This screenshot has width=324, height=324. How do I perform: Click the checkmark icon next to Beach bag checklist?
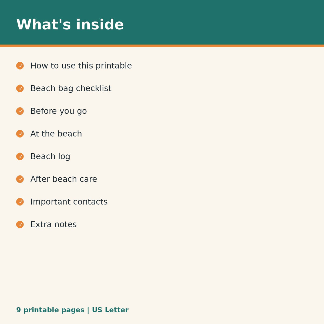20,88
